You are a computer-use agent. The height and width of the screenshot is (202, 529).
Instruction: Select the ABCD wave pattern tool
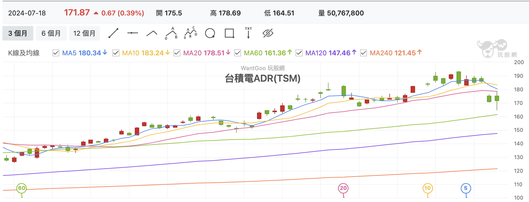(191, 33)
